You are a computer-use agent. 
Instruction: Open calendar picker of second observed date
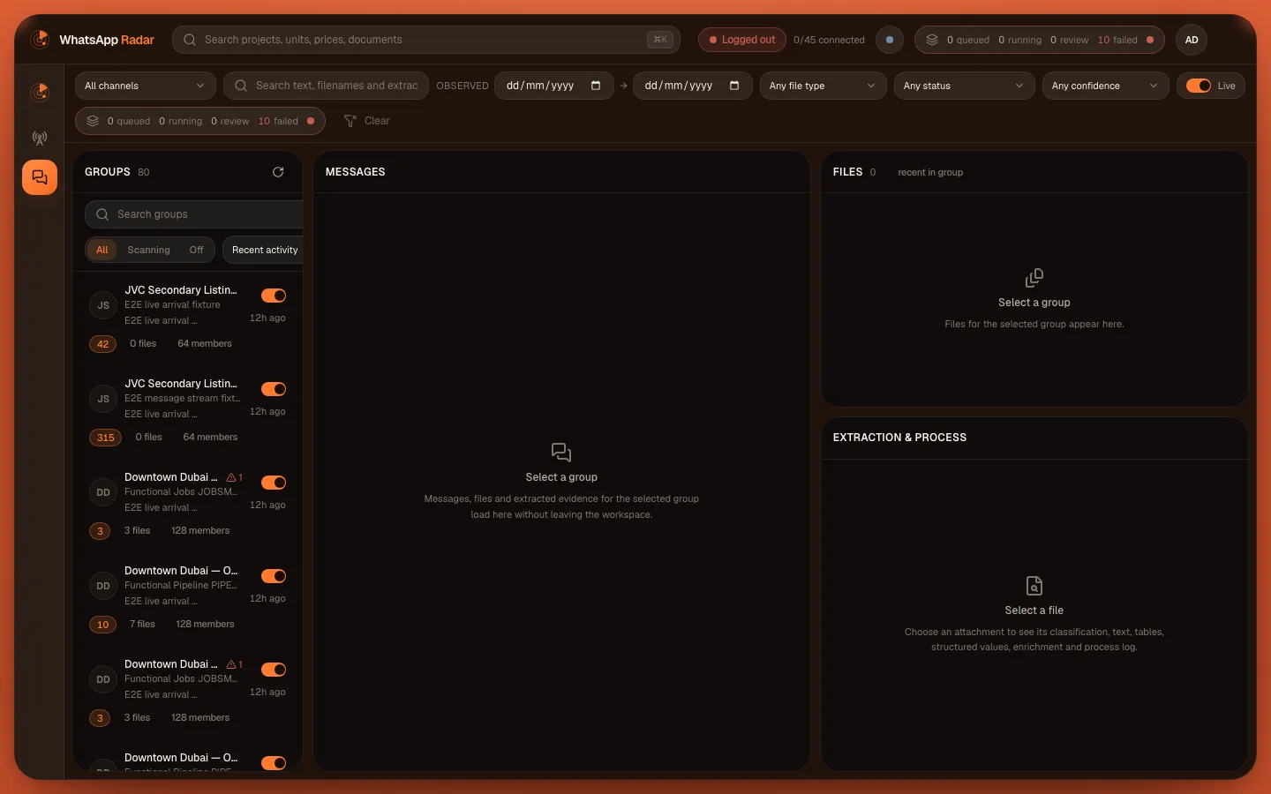(734, 86)
